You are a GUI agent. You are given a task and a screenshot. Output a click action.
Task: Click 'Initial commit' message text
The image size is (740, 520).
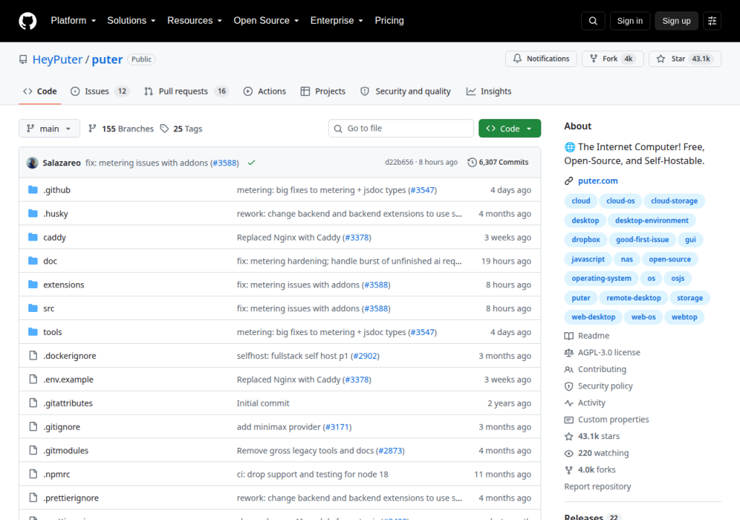click(263, 403)
